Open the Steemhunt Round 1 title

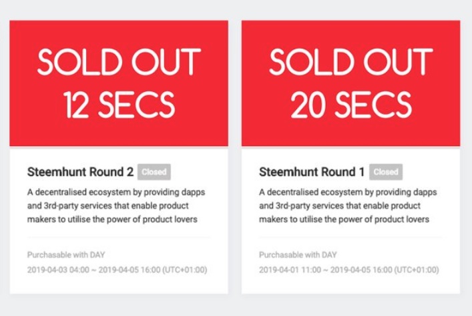click(311, 172)
